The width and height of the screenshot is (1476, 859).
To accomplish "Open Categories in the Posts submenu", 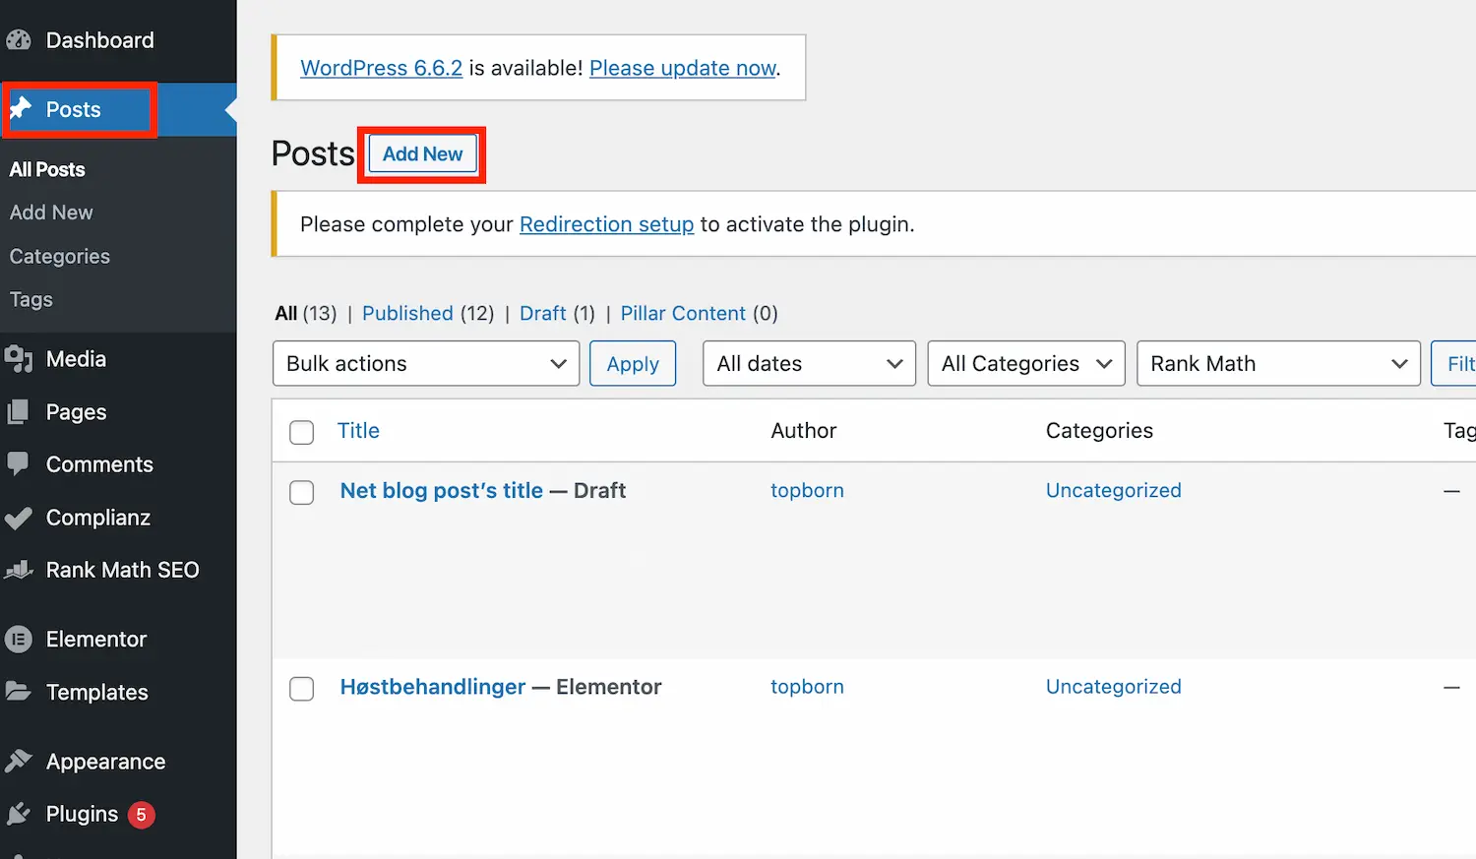I will pos(60,256).
